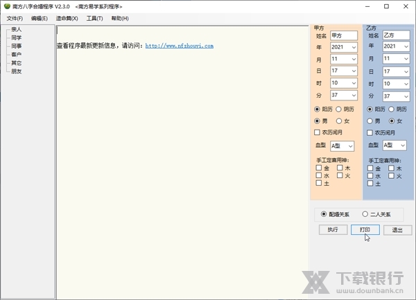
Task: Maximize the 南方八字合婚程序 window
Action: click(x=387, y=6)
